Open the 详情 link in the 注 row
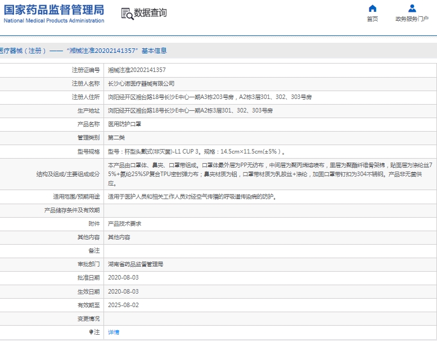 click(x=114, y=332)
